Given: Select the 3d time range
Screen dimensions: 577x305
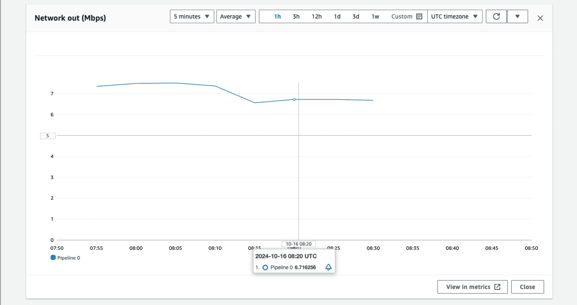Looking at the screenshot, I should pos(356,16).
